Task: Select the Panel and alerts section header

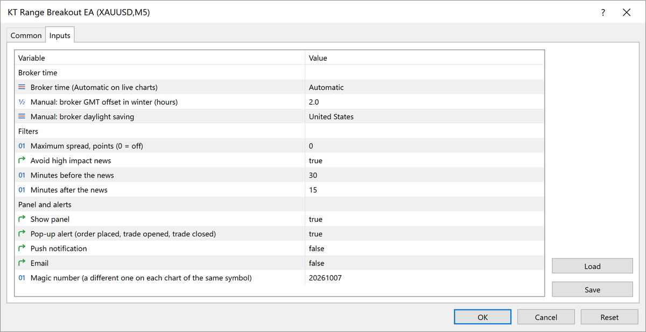Action: [280, 204]
